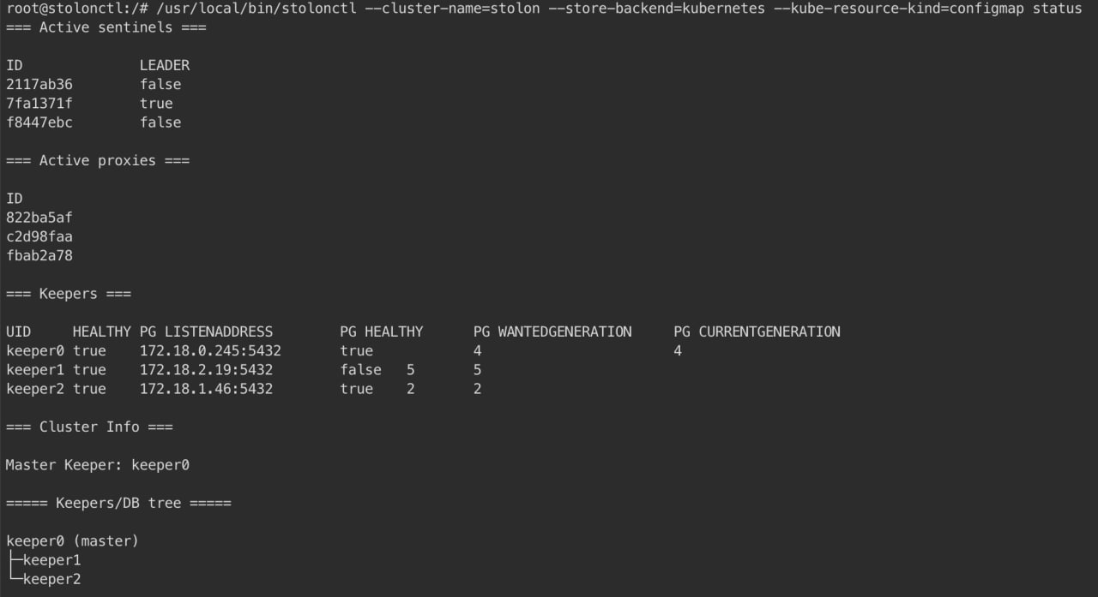Screen dimensions: 1098x597
Task: Click the Active proxies heading
Action: (98, 160)
